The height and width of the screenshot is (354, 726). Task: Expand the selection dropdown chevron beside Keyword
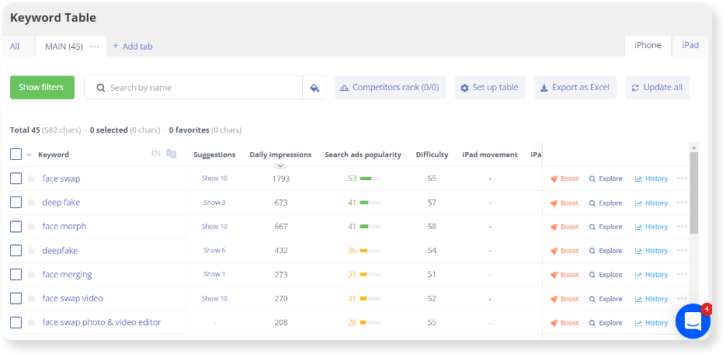(29, 154)
